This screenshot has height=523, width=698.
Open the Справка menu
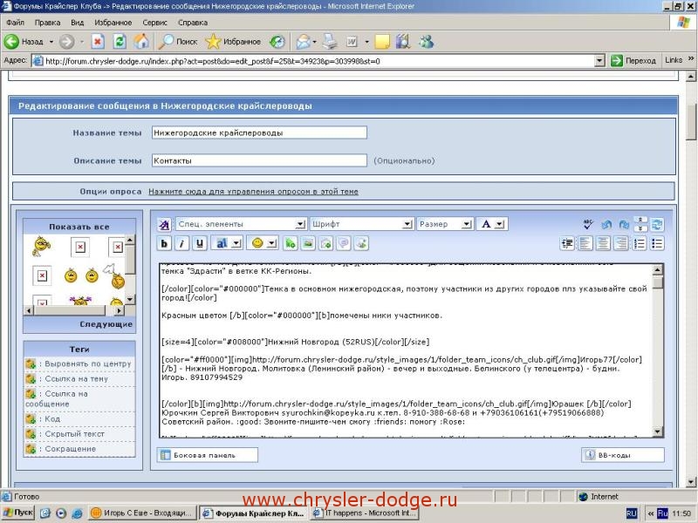tap(192, 23)
